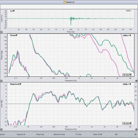Switch to TF View
Screen dimensions: 138x138
78,134
